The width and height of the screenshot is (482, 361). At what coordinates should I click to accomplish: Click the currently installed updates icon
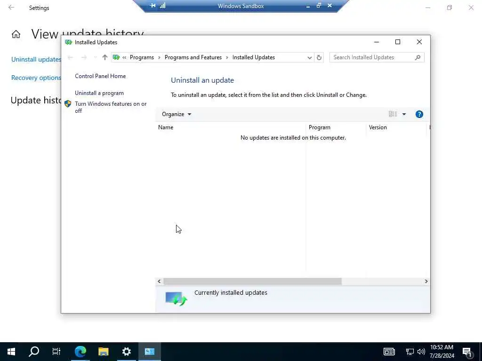coord(176,298)
